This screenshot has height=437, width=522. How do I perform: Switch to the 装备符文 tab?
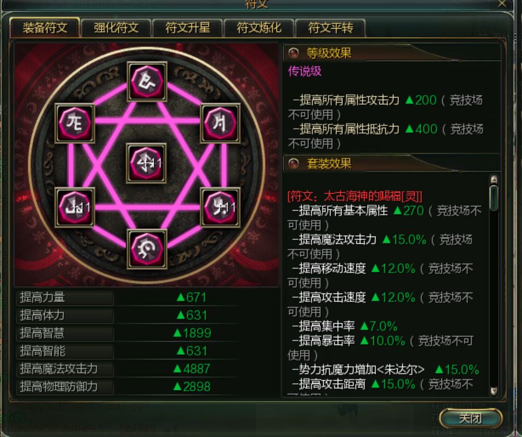coord(45,28)
